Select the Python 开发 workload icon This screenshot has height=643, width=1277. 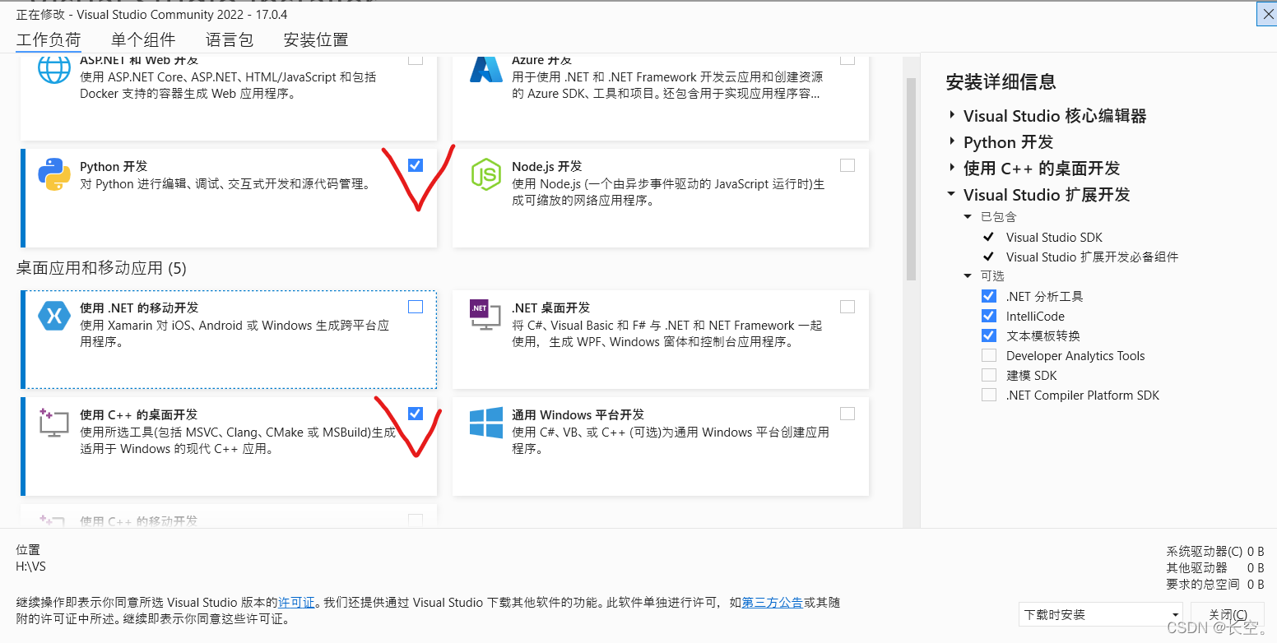click(x=53, y=173)
